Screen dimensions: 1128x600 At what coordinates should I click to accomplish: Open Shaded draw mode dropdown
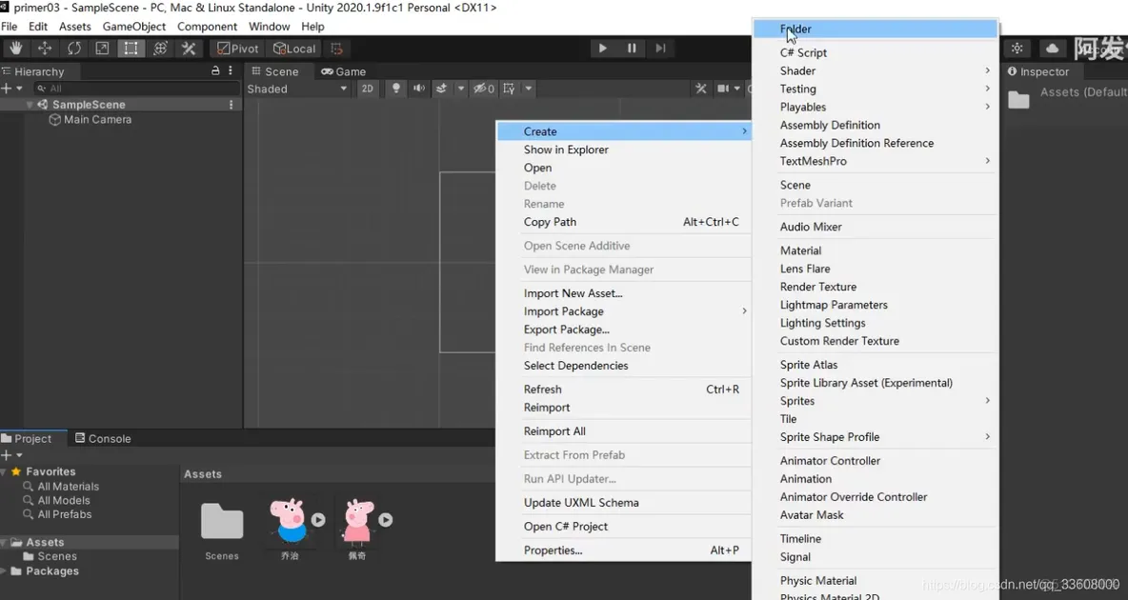297,89
